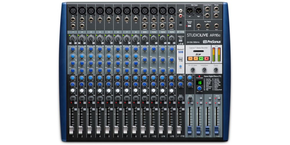Click the STUDIOLIVE AR16c label
The height and width of the screenshot is (145, 290).
coord(204,35)
